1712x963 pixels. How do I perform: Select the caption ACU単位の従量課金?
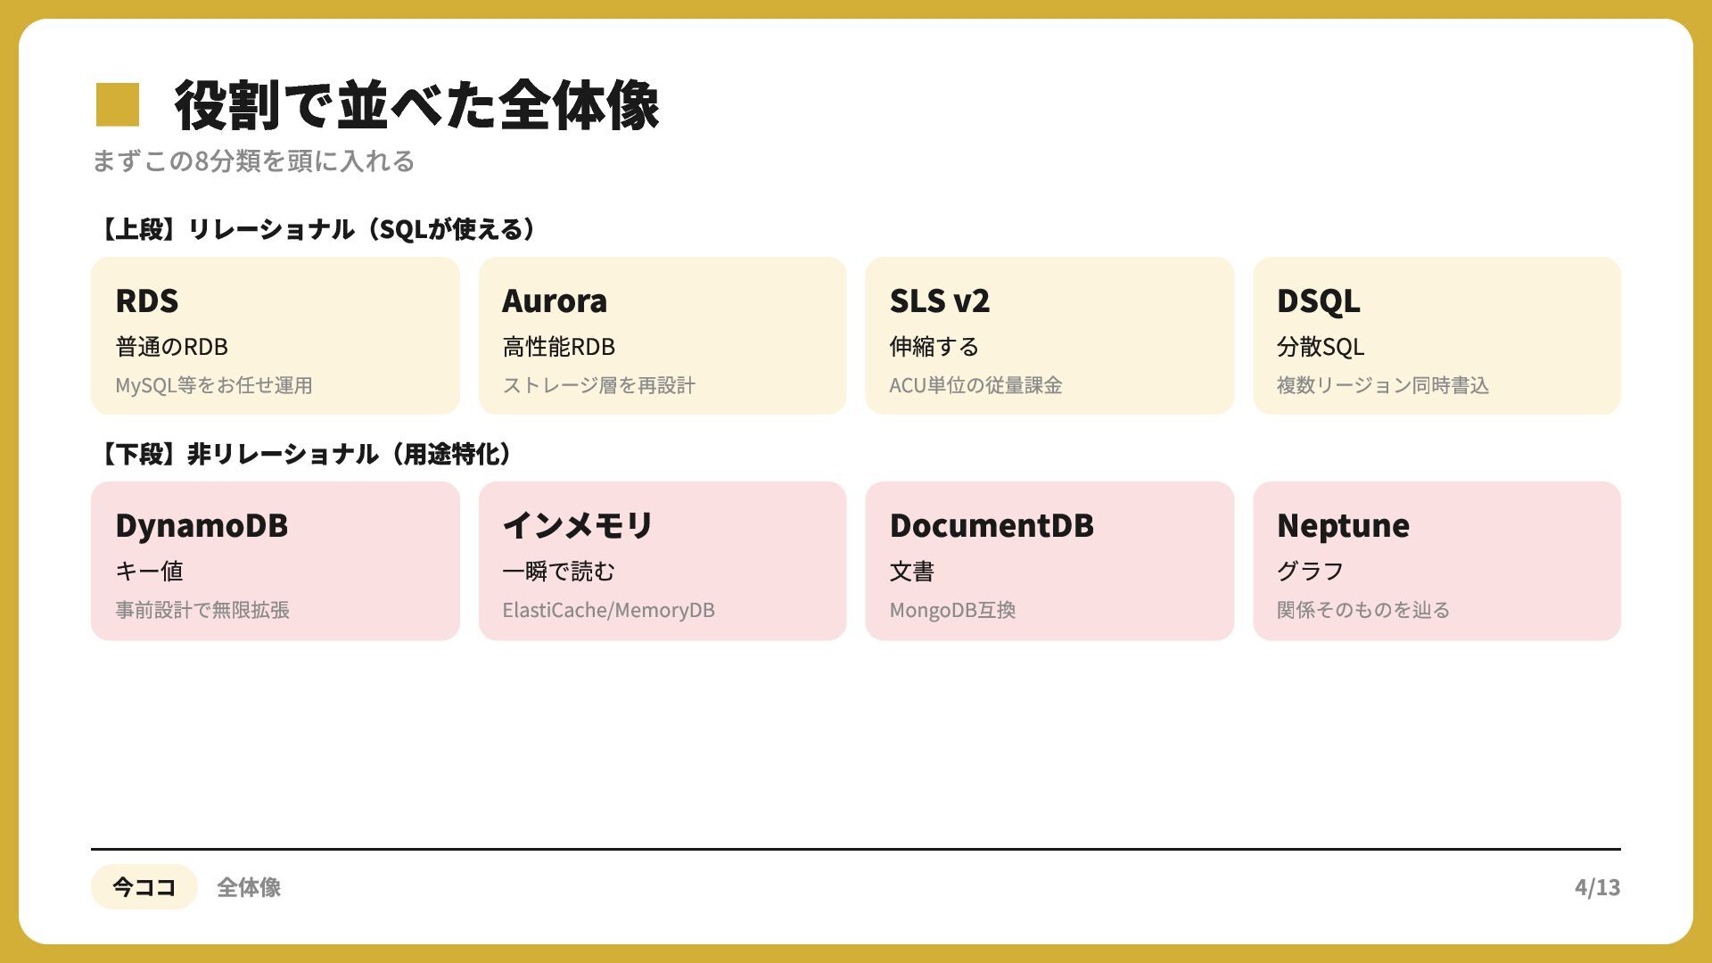[975, 385]
